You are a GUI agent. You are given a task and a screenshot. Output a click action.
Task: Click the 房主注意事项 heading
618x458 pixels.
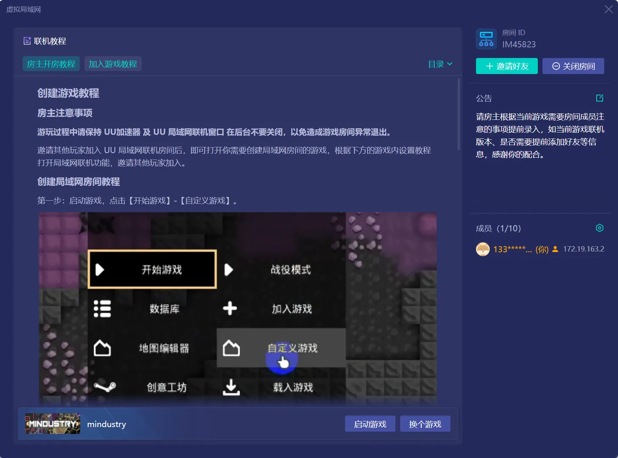[x=65, y=113]
